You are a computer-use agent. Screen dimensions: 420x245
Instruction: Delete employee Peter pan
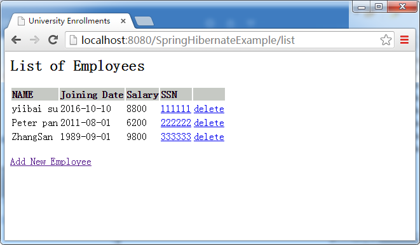coord(209,123)
